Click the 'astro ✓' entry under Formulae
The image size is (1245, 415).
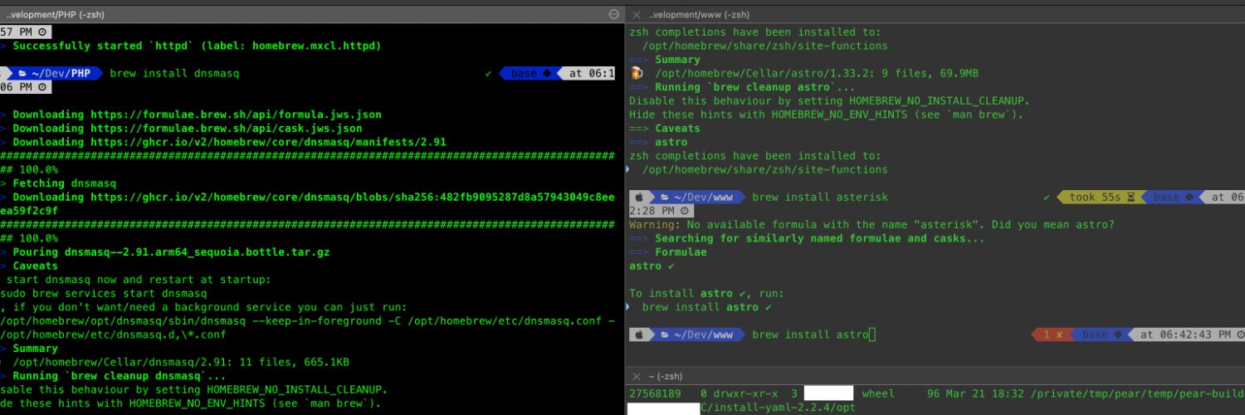pyautogui.click(x=652, y=266)
